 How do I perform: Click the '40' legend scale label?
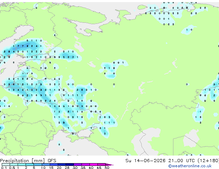pos(91,168)
